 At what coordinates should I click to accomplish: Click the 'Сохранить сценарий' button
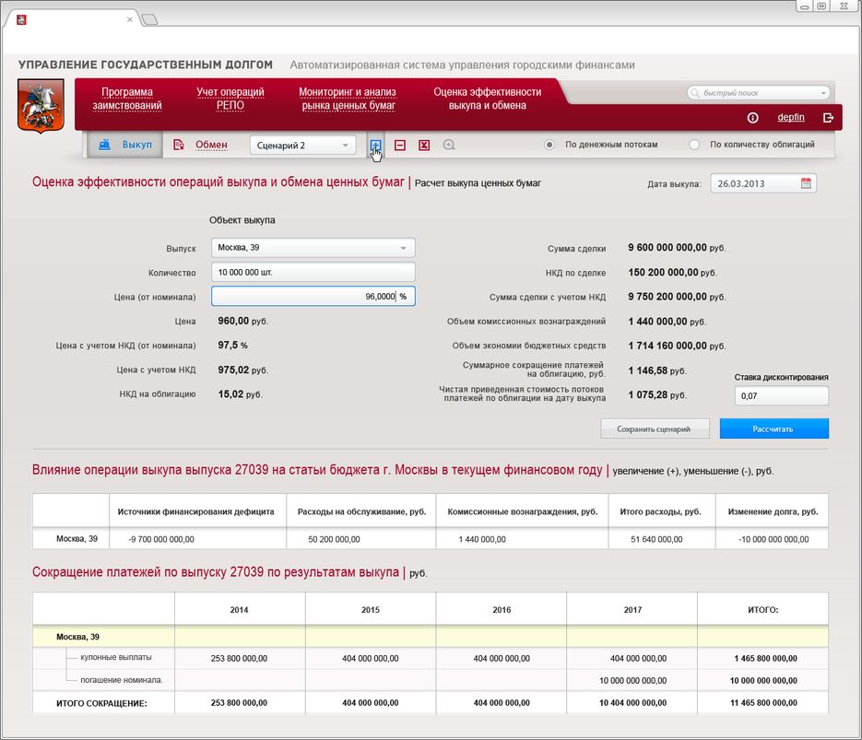tap(655, 429)
